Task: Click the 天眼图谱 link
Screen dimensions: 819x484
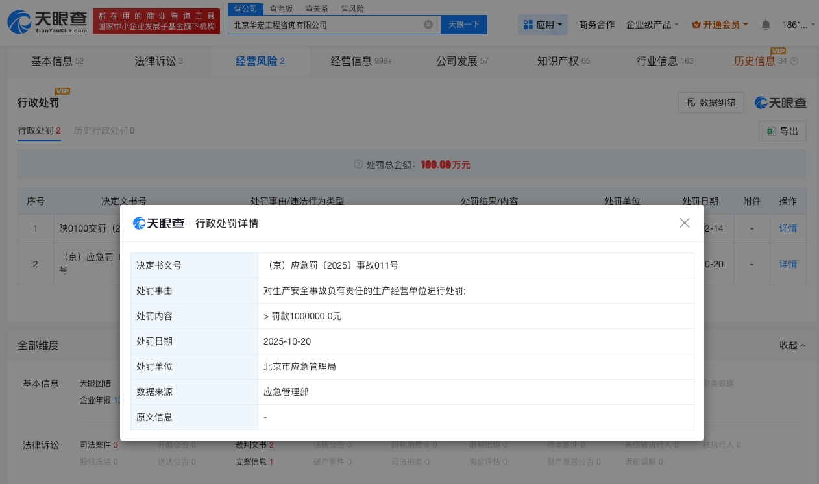Action: (x=95, y=383)
